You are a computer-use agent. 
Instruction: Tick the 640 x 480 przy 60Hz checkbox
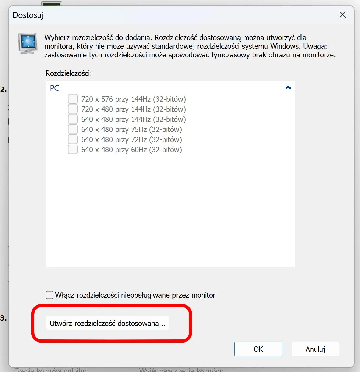click(x=73, y=150)
